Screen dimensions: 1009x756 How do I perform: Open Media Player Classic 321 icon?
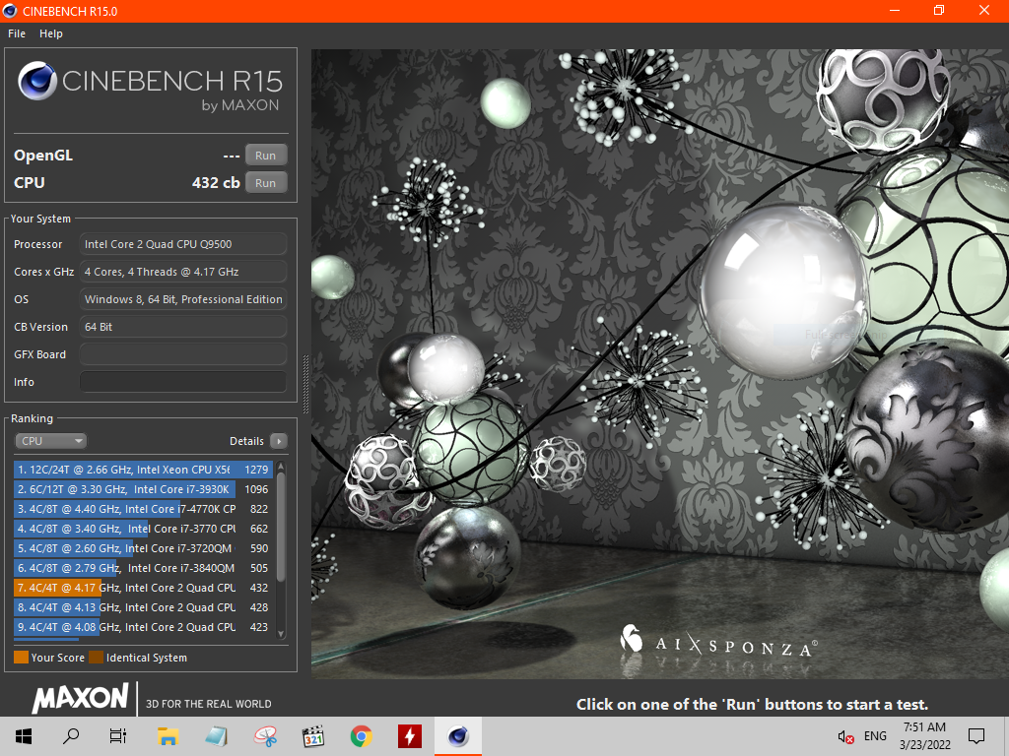click(x=312, y=736)
